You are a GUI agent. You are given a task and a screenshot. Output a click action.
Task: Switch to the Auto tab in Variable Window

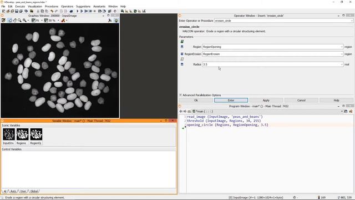[x=13, y=191]
